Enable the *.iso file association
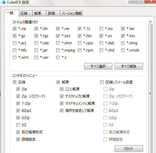 pos(101,29)
